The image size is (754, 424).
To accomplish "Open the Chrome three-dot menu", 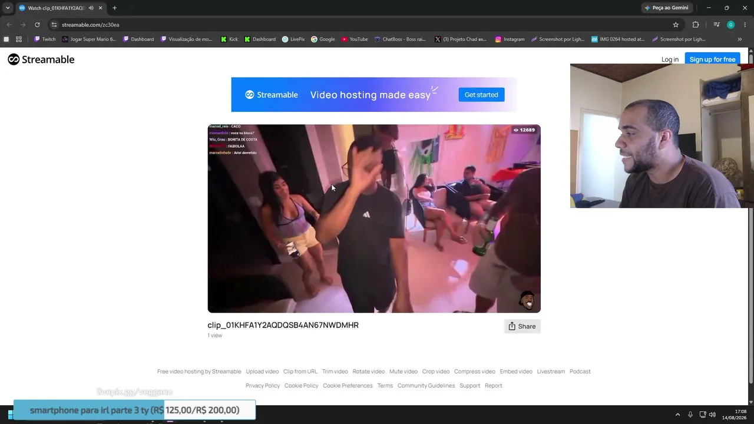I will 745,25.
